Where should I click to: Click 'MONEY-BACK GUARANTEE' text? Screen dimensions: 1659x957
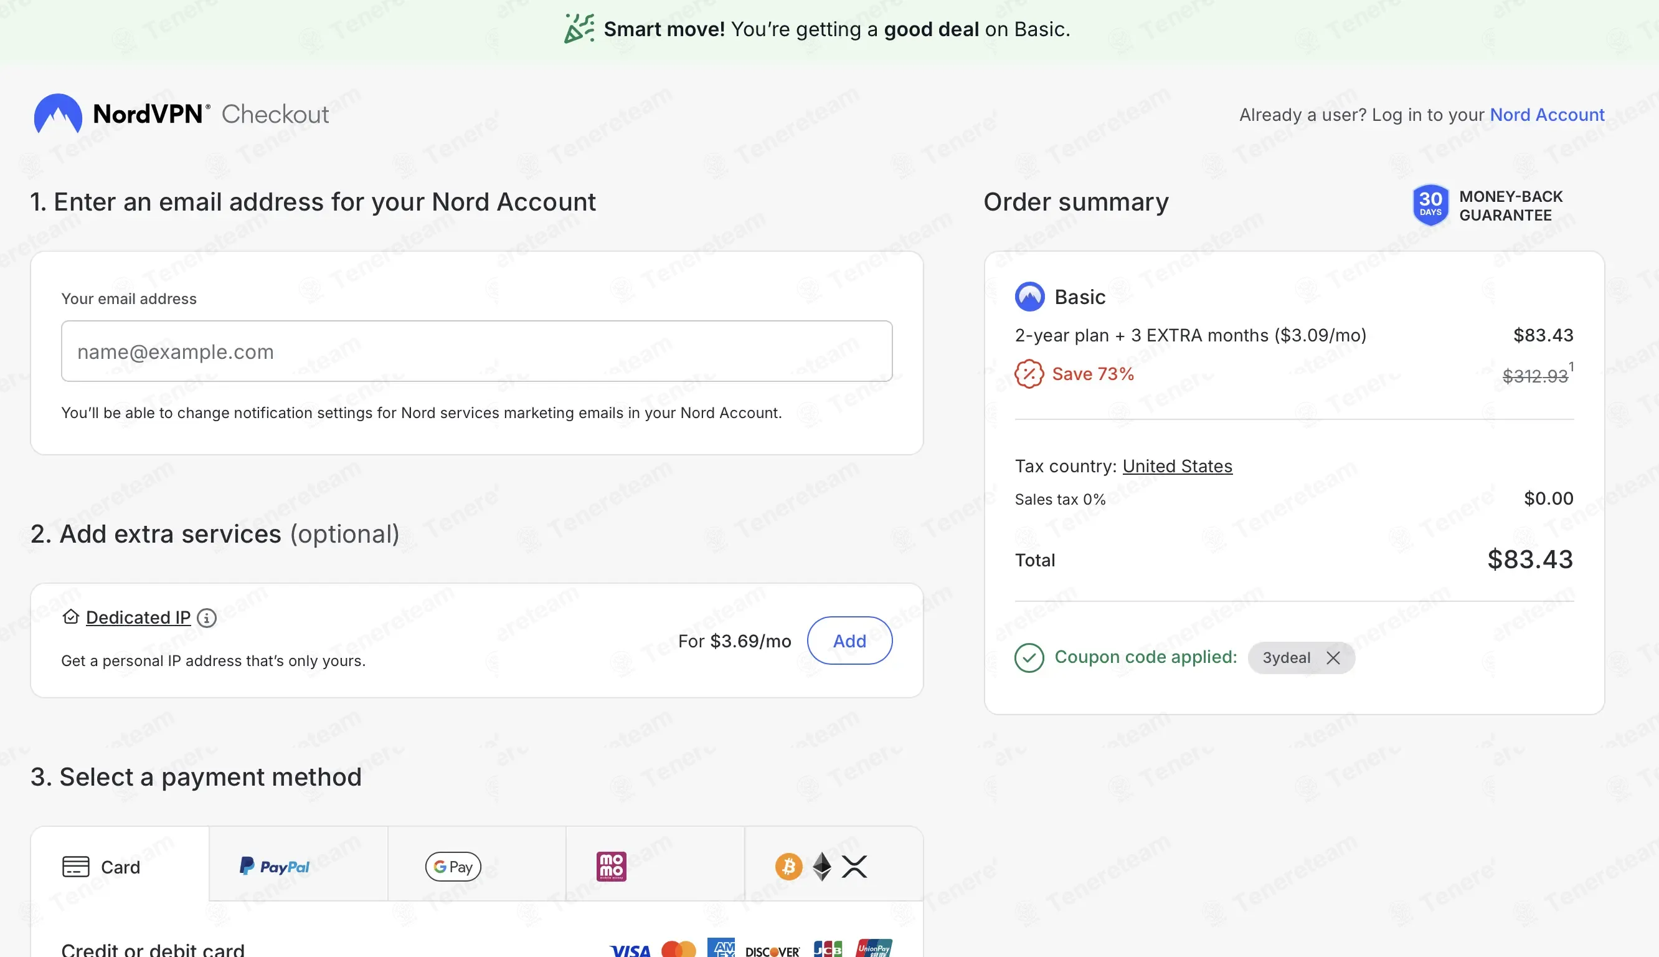1511,206
